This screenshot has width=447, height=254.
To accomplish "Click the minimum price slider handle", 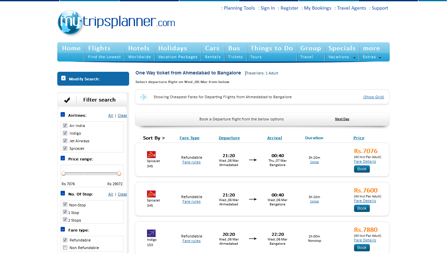I will click(x=63, y=173).
